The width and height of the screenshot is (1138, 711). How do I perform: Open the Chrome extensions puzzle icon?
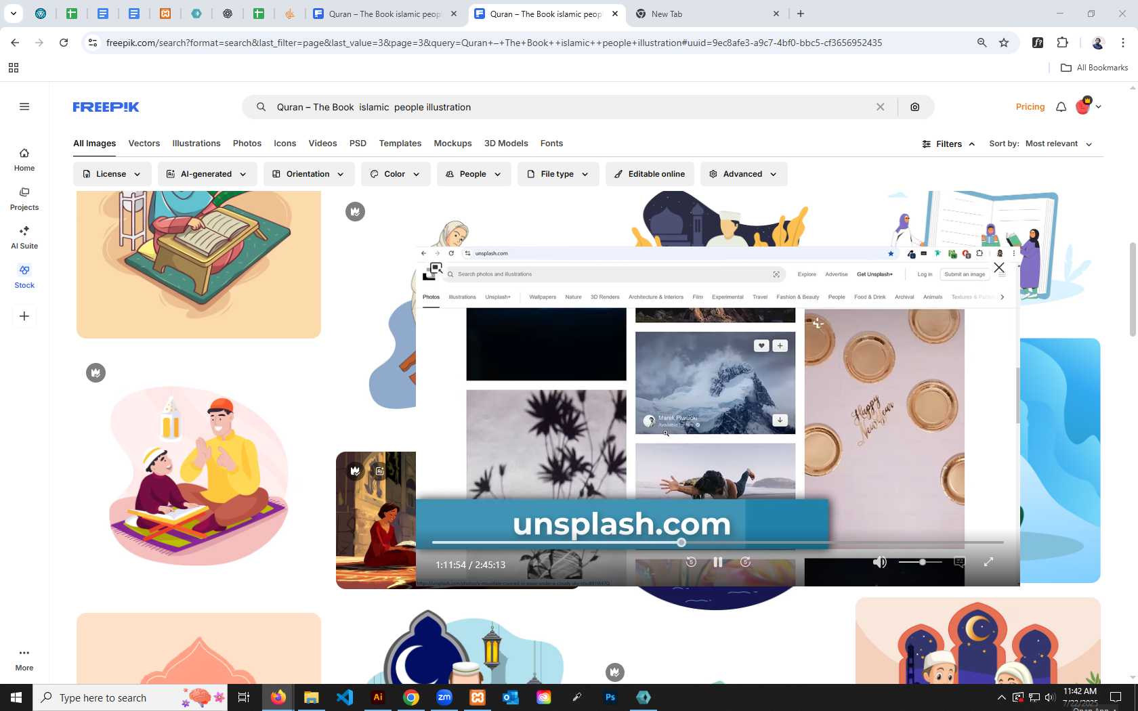point(1062,43)
